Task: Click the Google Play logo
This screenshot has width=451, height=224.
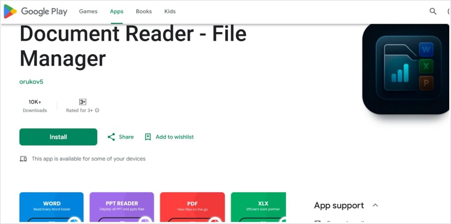Action: [35, 11]
